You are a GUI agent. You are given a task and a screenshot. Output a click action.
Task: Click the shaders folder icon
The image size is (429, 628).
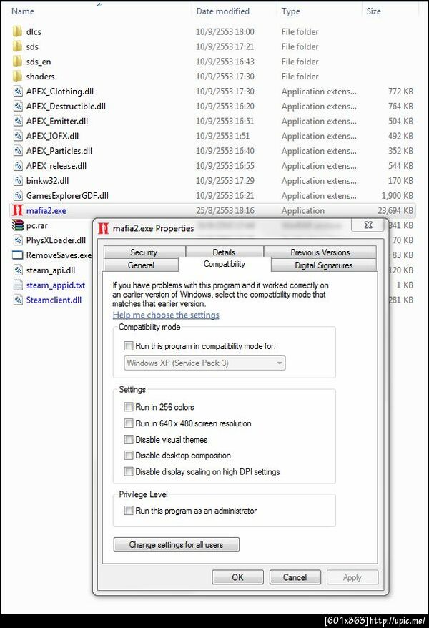tap(17, 76)
